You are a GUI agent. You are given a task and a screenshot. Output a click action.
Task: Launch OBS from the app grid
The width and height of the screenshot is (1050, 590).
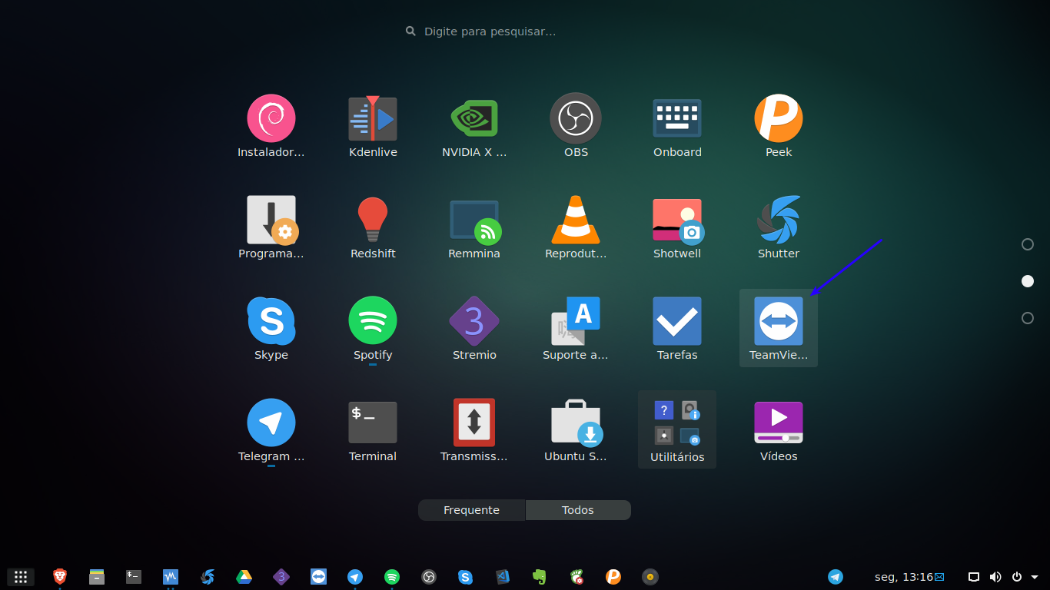[x=576, y=127]
